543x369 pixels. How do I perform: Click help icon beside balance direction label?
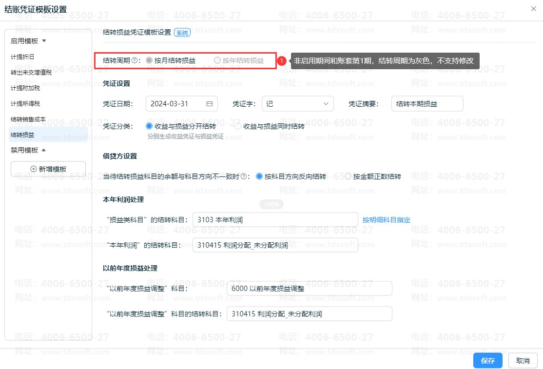243,176
